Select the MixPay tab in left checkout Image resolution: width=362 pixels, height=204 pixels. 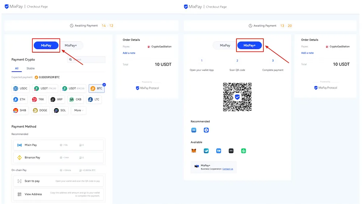click(x=46, y=45)
